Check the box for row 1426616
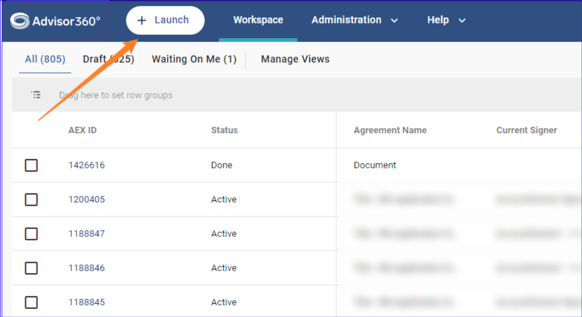Screen dimensions: 582x317 pos(31,165)
